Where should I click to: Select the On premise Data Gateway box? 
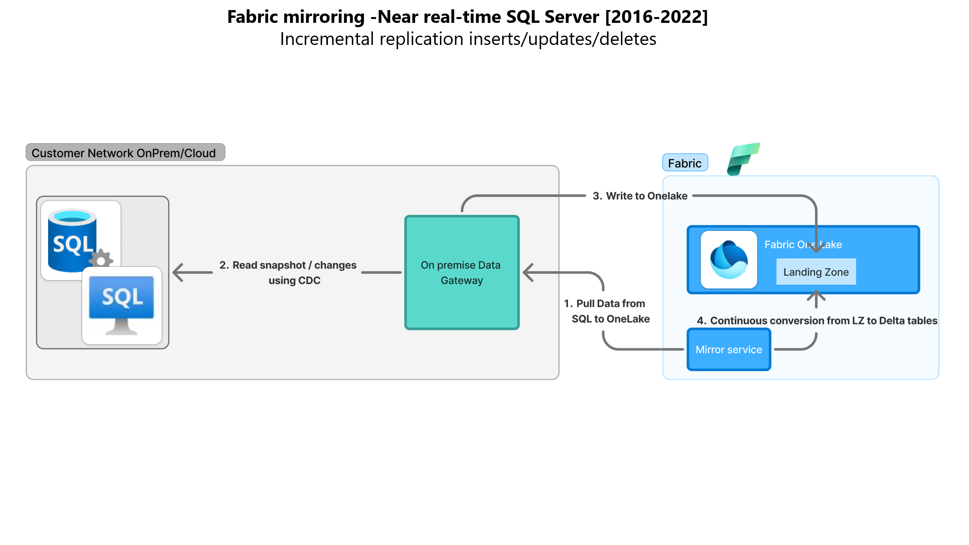[x=462, y=272]
